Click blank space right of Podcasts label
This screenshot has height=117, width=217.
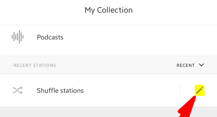(139, 37)
